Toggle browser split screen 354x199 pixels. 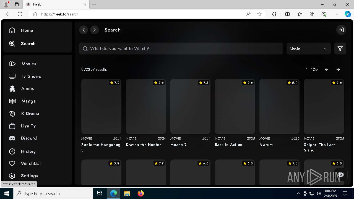click(287, 14)
